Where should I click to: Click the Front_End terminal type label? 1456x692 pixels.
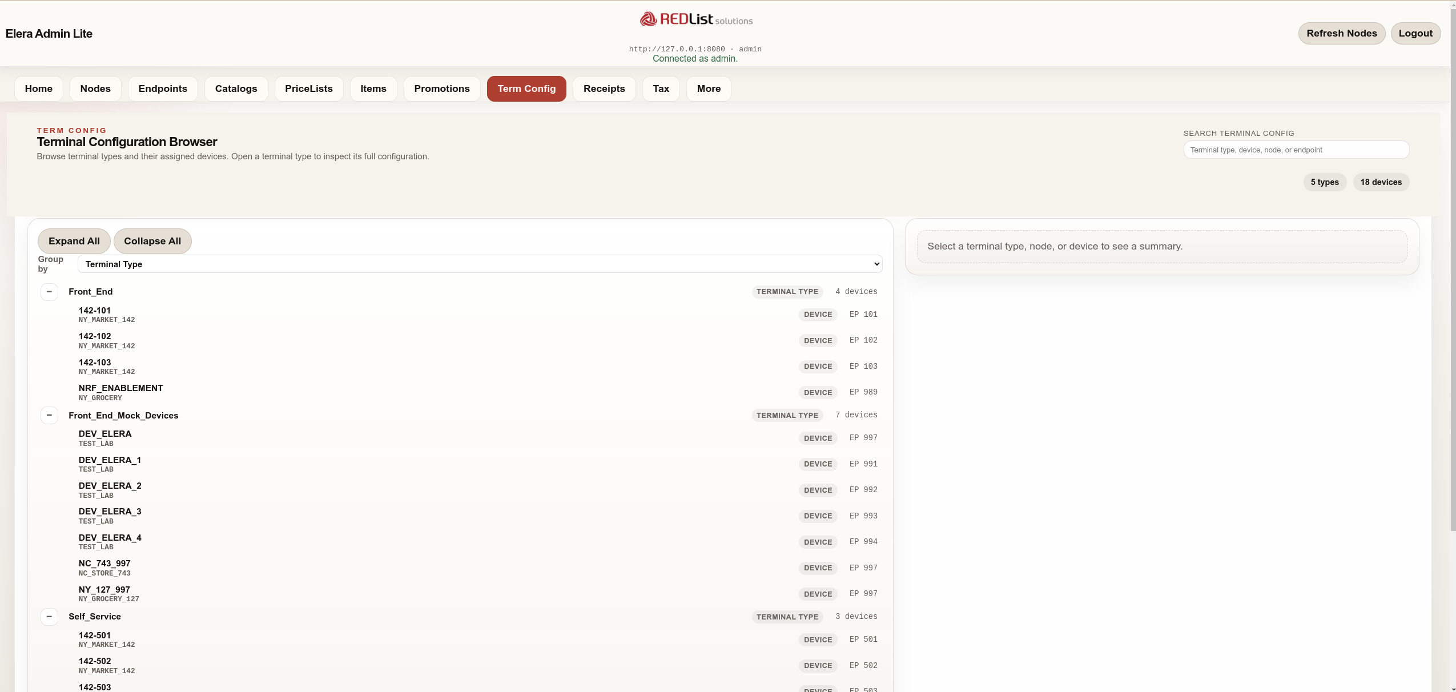click(x=90, y=292)
